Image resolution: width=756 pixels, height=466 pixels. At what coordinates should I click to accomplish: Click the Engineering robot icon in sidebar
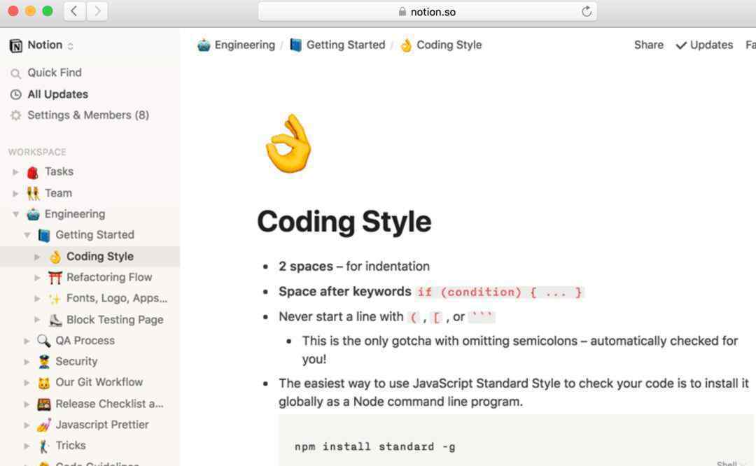tap(33, 214)
